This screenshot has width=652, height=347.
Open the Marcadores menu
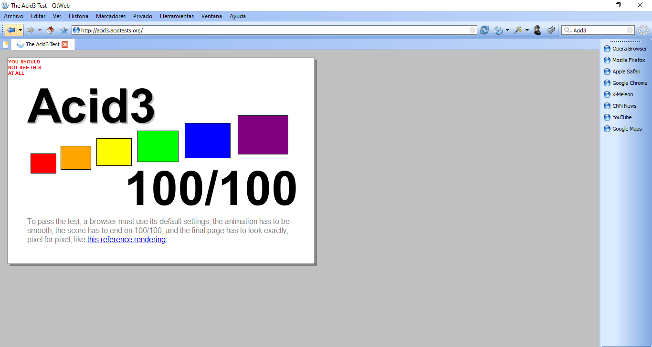pyautogui.click(x=111, y=16)
